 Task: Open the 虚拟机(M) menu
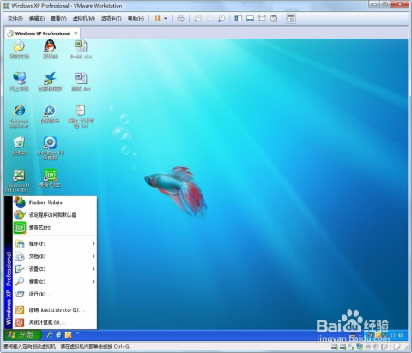[x=84, y=19]
